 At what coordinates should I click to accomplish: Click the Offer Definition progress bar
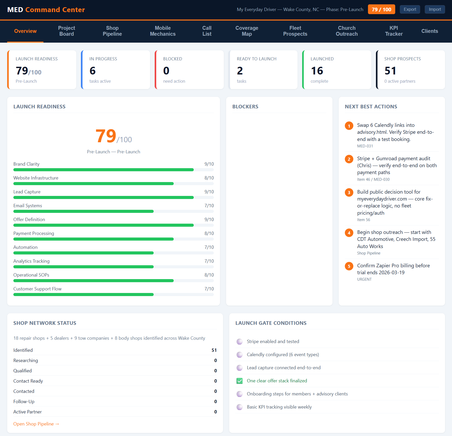pyautogui.click(x=114, y=225)
